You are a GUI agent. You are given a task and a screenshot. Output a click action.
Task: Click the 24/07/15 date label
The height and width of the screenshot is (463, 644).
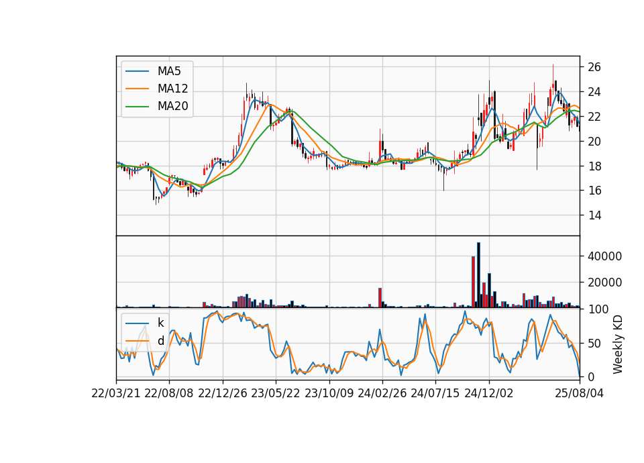tap(435, 393)
